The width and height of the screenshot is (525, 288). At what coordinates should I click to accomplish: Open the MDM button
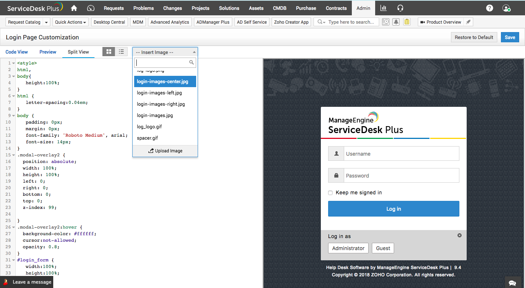tap(138, 22)
